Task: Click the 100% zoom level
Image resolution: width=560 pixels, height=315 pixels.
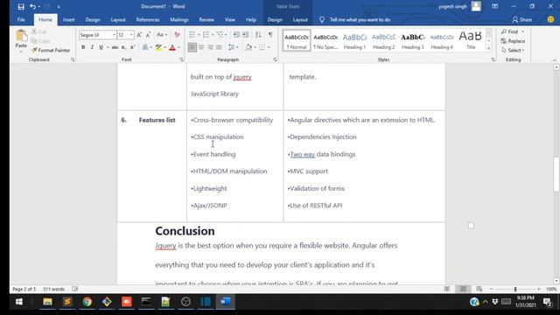Action: (550, 289)
